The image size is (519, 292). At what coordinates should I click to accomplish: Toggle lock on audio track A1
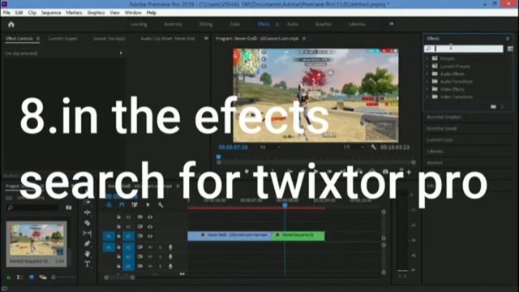[x=118, y=247]
